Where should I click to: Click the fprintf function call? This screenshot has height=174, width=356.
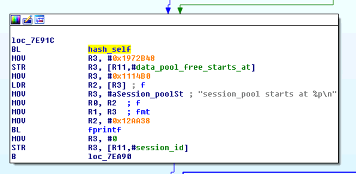[104, 130]
